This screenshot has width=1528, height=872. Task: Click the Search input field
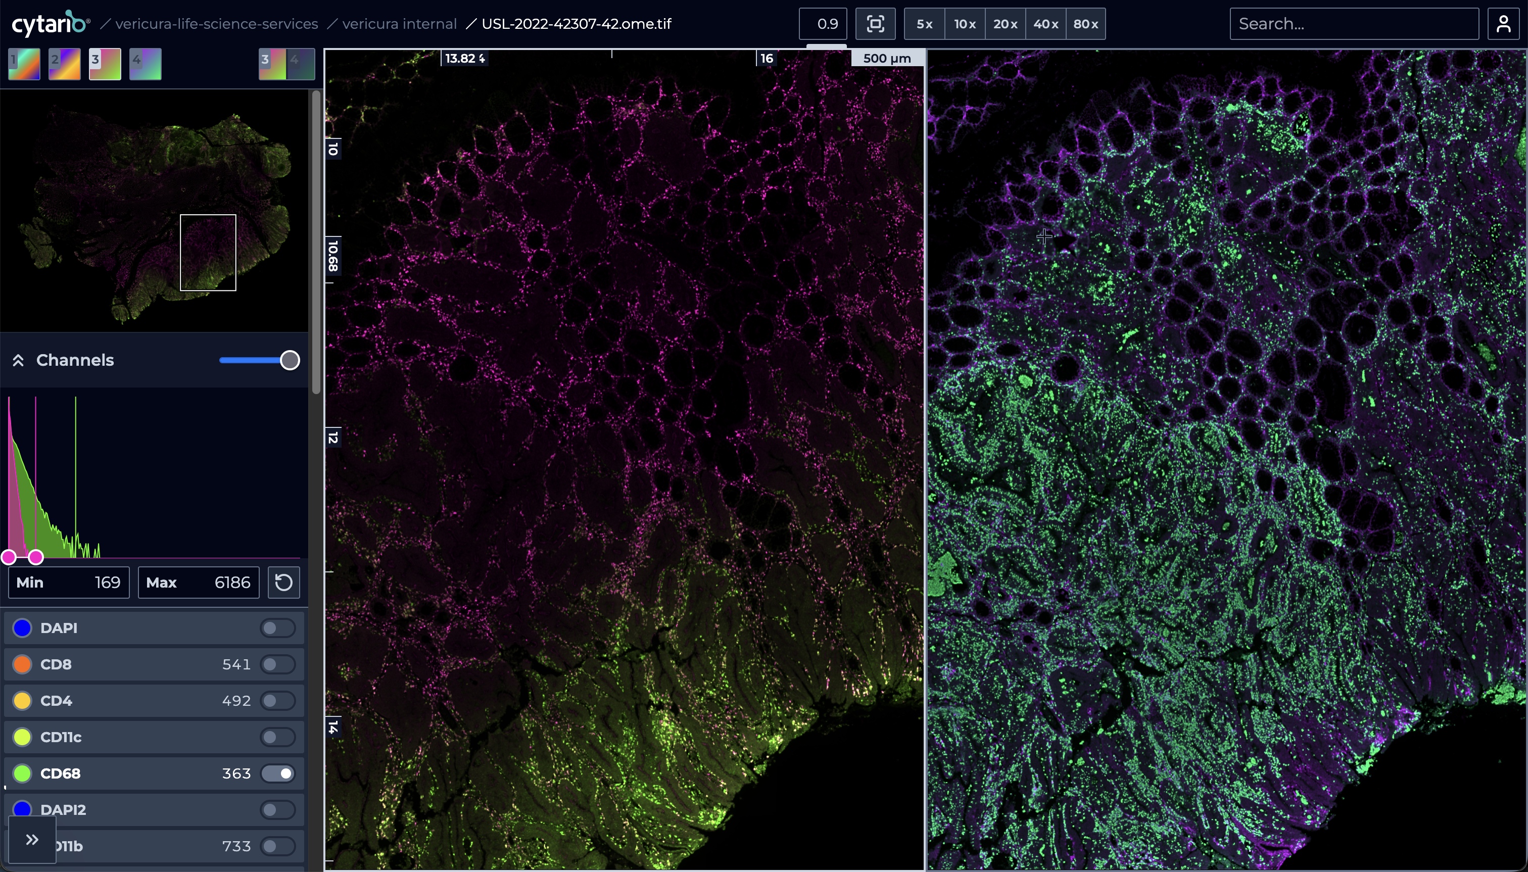click(1354, 24)
